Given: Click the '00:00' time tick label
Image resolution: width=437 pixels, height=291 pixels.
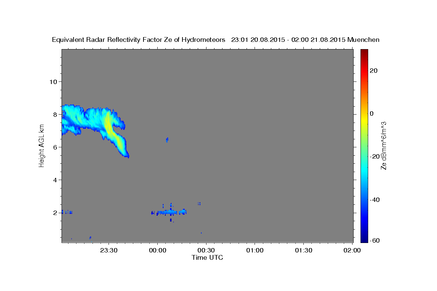Looking at the screenshot, I should tap(158, 250).
